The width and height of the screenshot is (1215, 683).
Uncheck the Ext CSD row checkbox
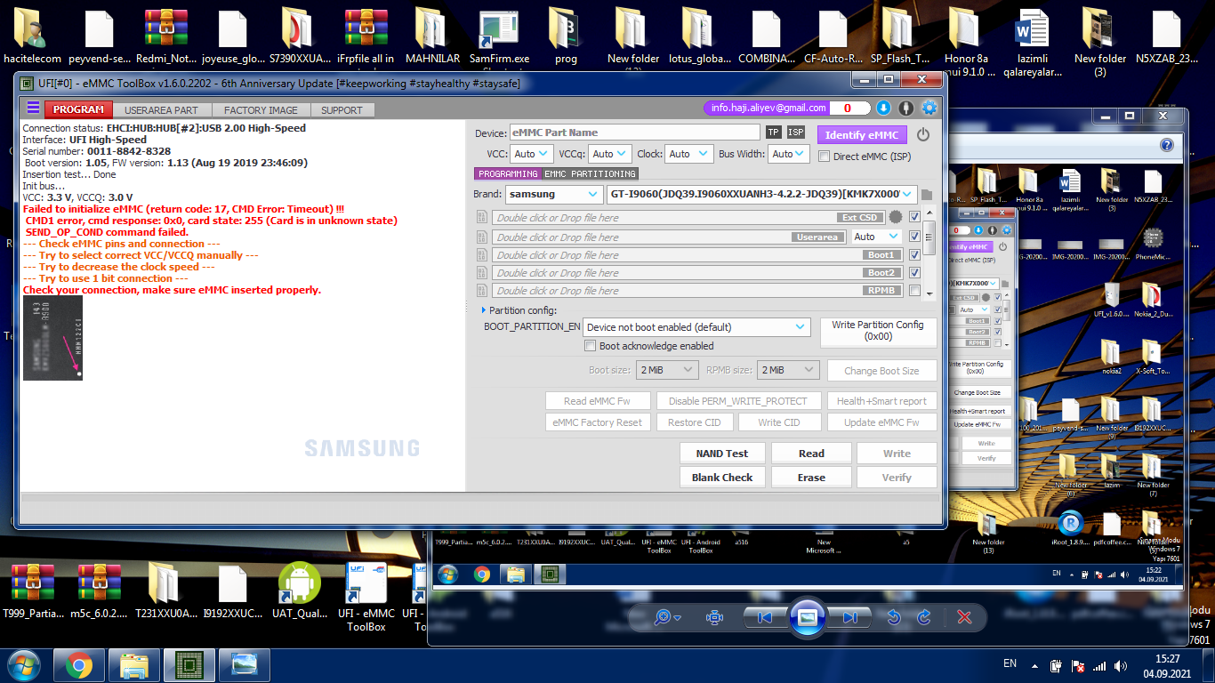914,216
